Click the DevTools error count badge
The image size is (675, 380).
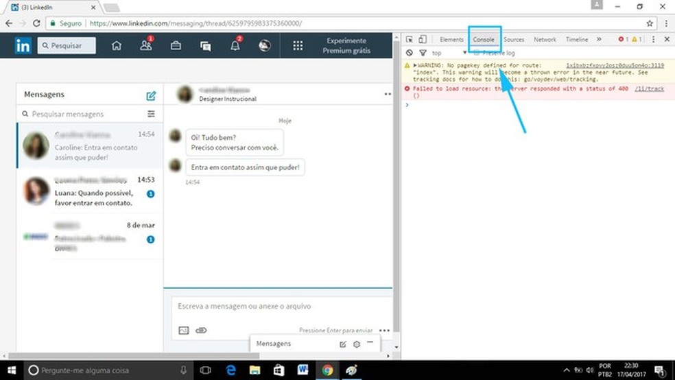(623, 39)
